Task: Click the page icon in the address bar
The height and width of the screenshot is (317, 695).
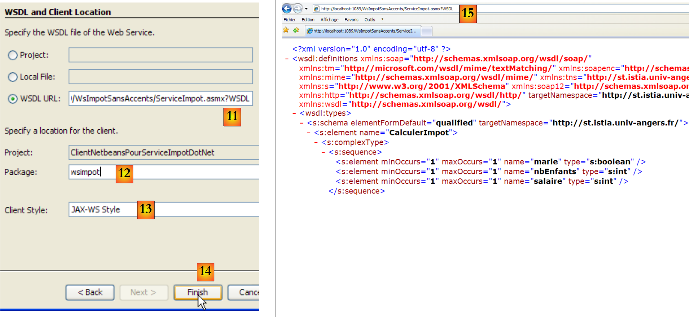Action: click(316, 9)
